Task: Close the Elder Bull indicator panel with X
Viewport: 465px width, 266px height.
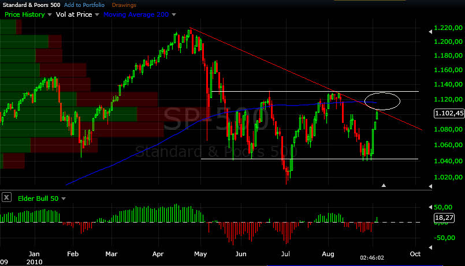Action: click(6, 197)
